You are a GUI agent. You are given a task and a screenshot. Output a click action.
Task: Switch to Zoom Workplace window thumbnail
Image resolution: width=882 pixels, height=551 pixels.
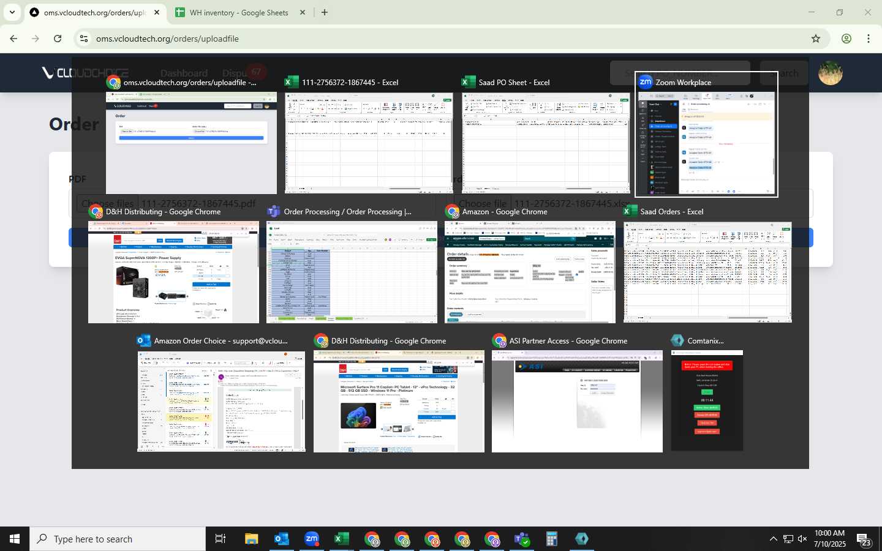[707, 143]
